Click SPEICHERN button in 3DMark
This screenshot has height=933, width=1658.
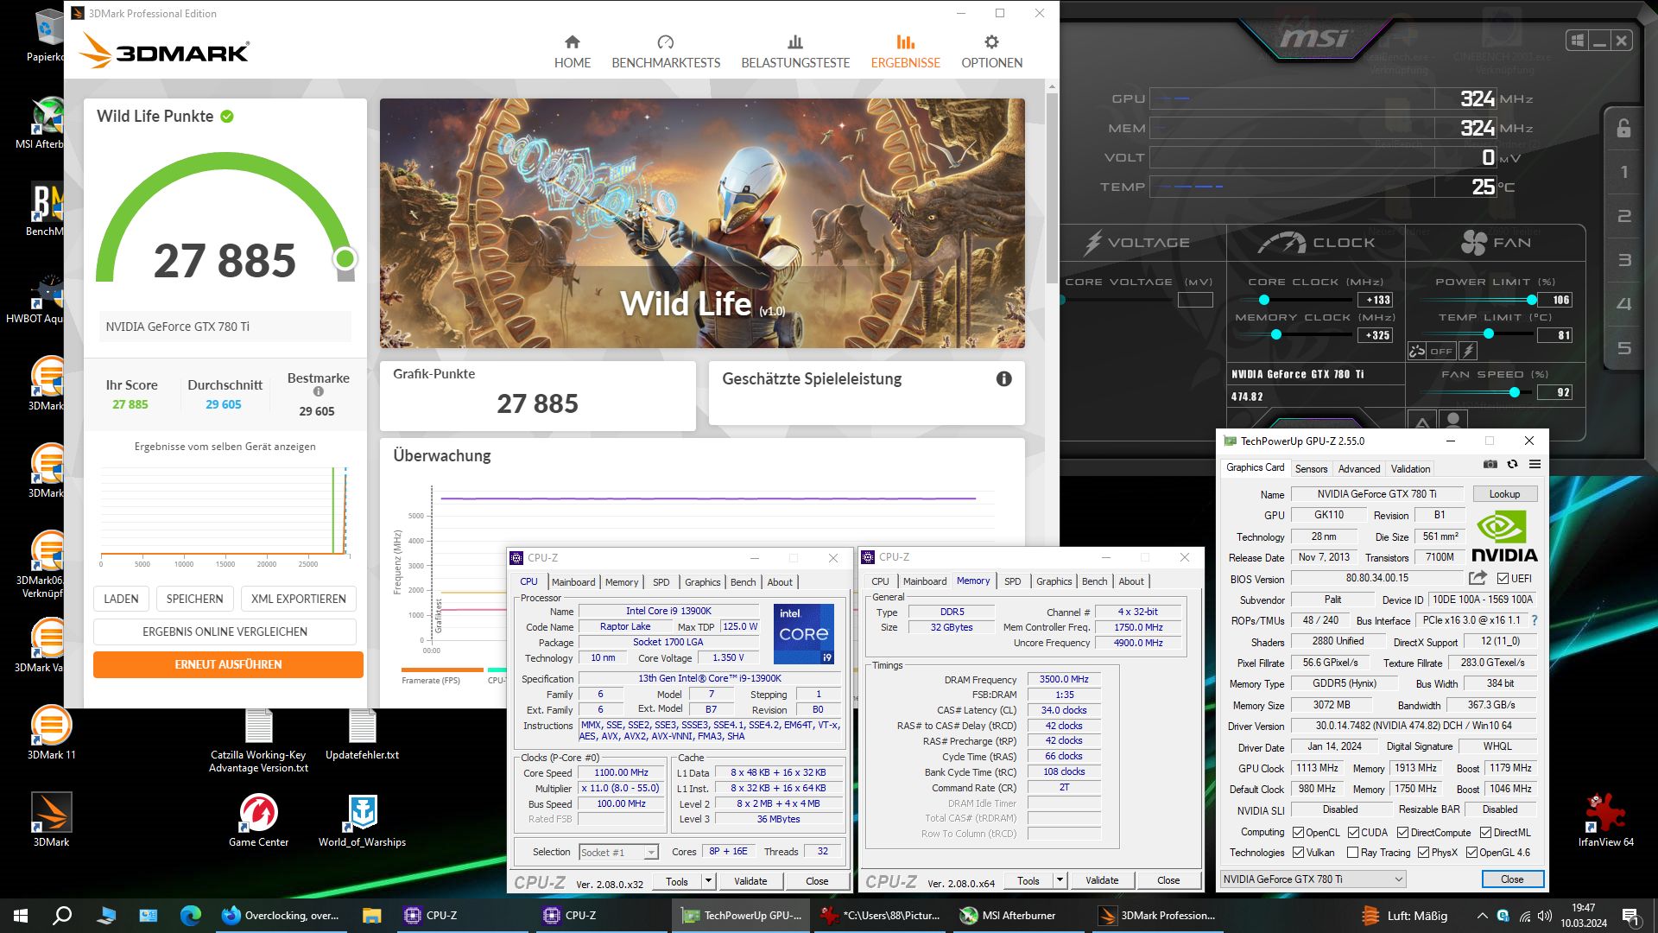pos(194,599)
